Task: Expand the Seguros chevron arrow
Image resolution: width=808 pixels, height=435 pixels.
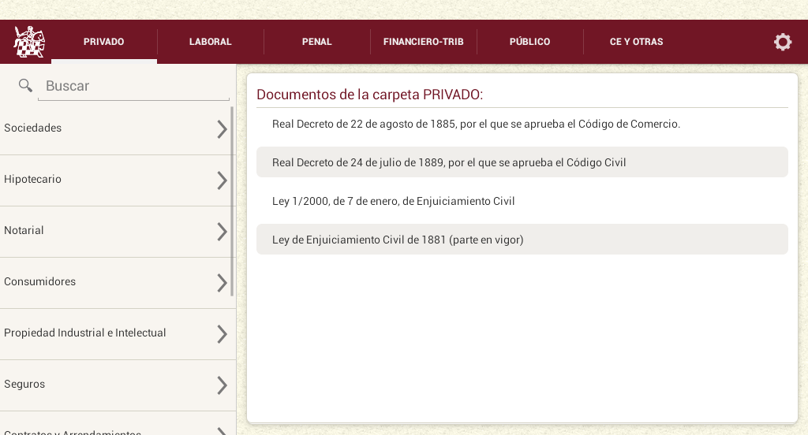Action: 222,385
